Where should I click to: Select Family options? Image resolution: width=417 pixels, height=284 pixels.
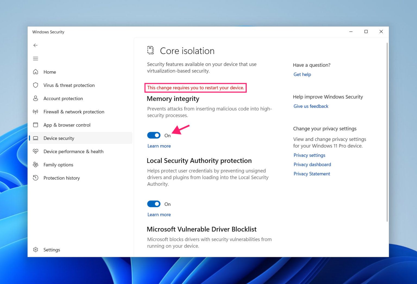click(80, 165)
